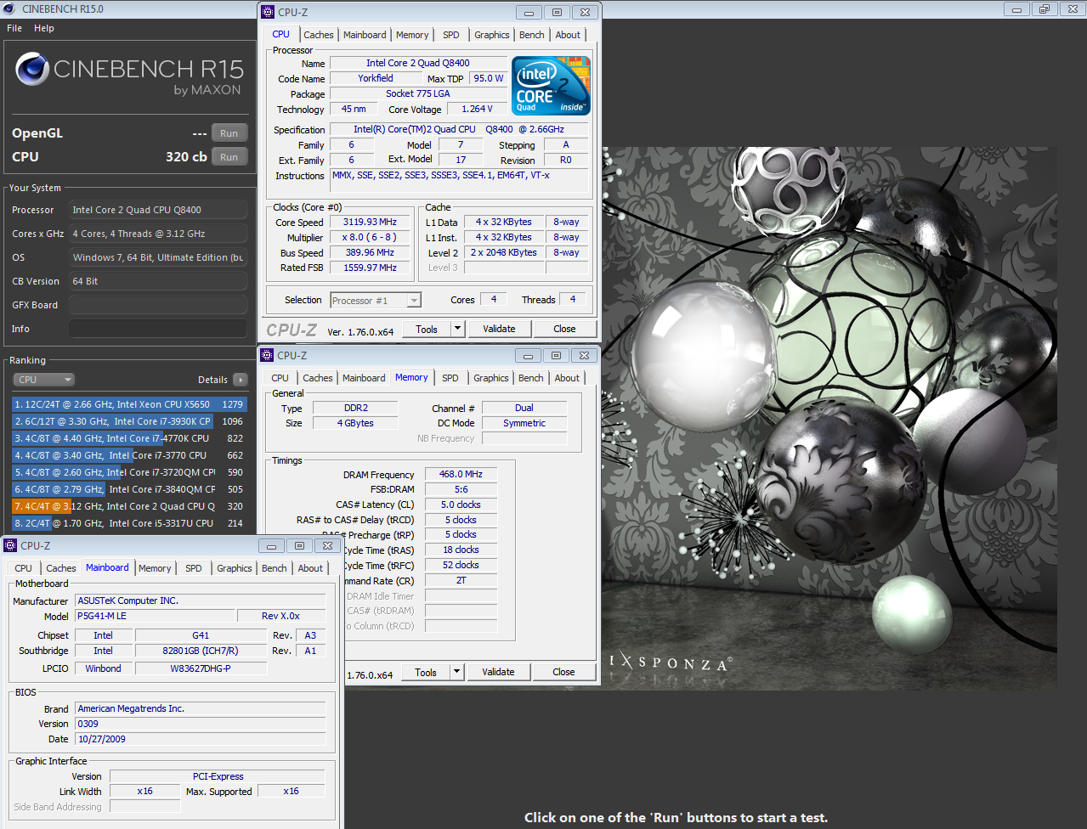This screenshot has width=1087, height=829.
Task: Select ranking row Core i5-3317U
Action: 129,523
